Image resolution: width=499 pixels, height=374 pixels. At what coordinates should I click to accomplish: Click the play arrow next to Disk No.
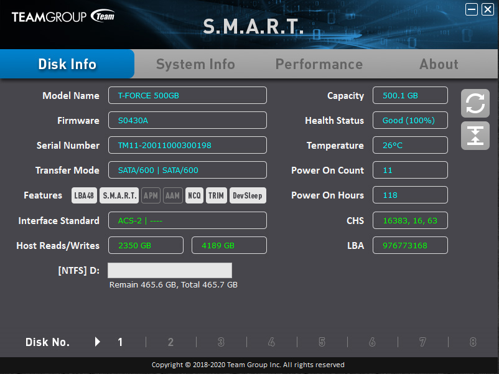97,342
